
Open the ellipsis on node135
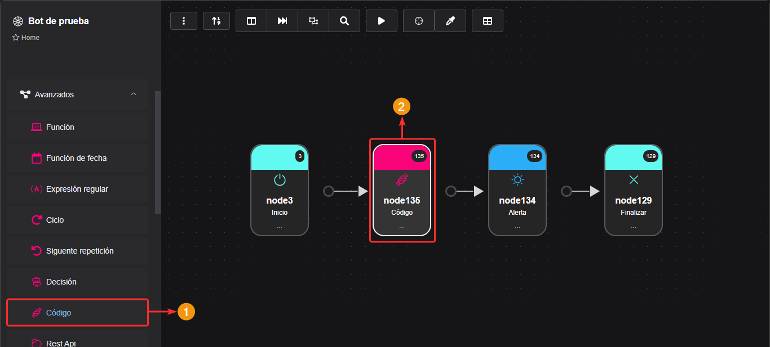[402, 227]
